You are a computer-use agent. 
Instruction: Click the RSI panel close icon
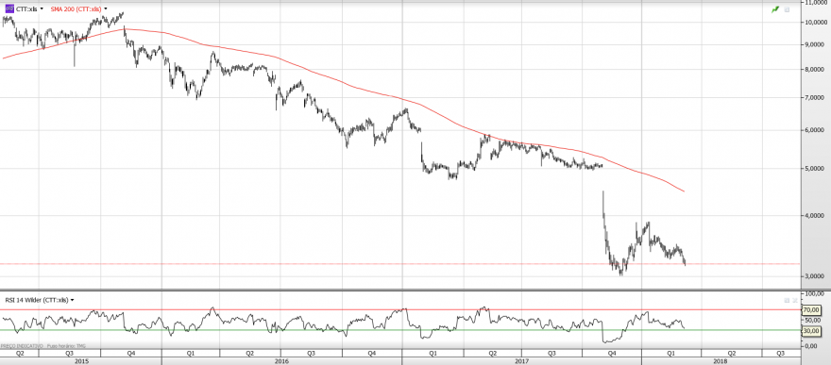tap(794, 300)
